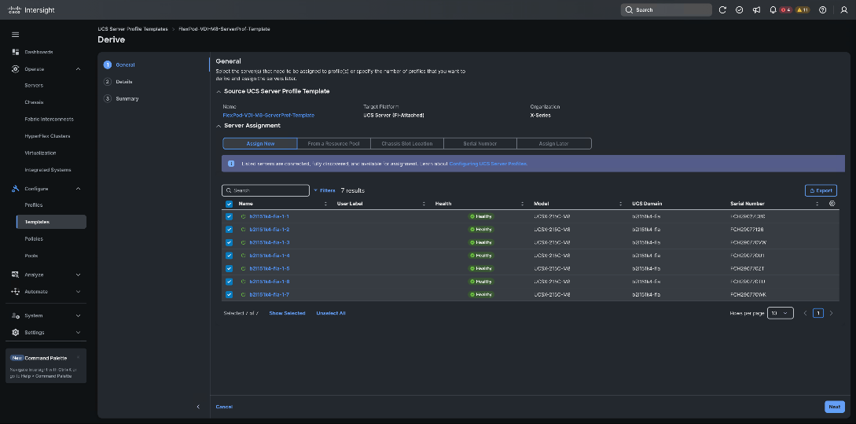
Task: Click the Cancel link
Action: tap(224, 407)
